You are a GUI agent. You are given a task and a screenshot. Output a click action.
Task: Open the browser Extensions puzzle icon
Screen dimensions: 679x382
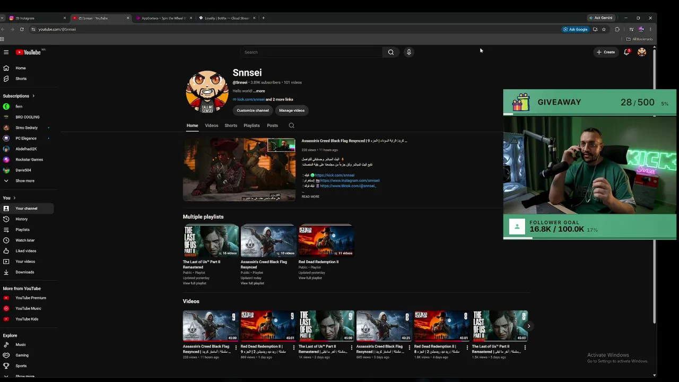tap(617, 29)
